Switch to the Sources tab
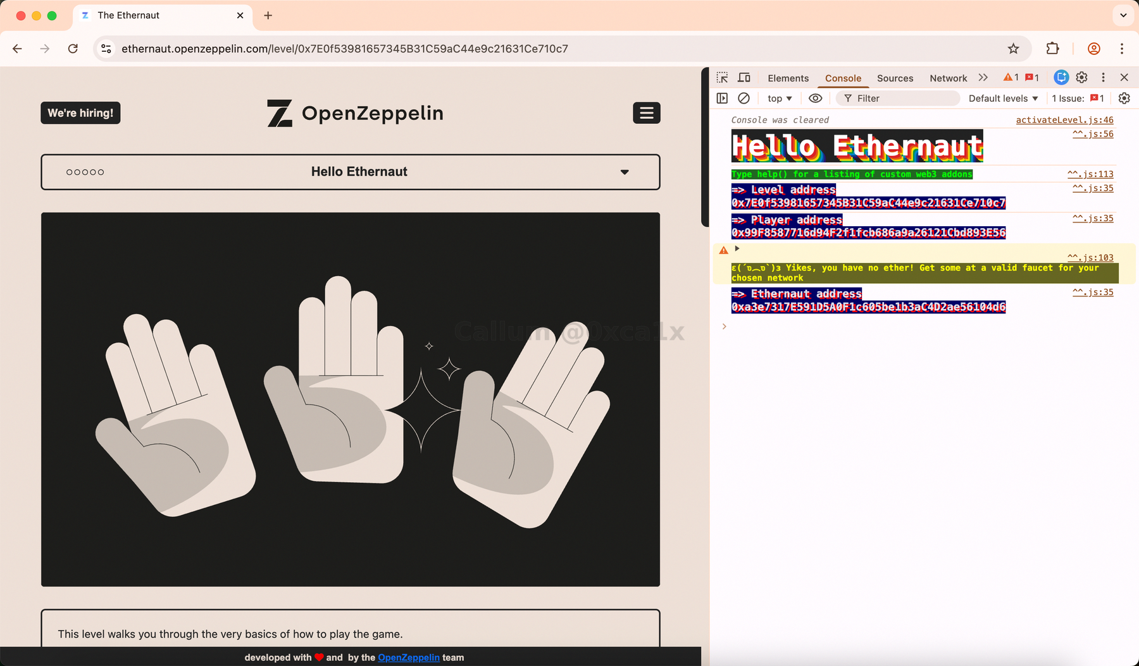 [x=895, y=78]
